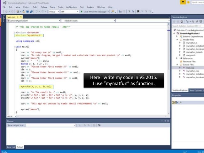Click Collapse All icon in Solution Explorer
This screenshot has width=204, height=153.
pyautogui.click(x=197, y=22)
